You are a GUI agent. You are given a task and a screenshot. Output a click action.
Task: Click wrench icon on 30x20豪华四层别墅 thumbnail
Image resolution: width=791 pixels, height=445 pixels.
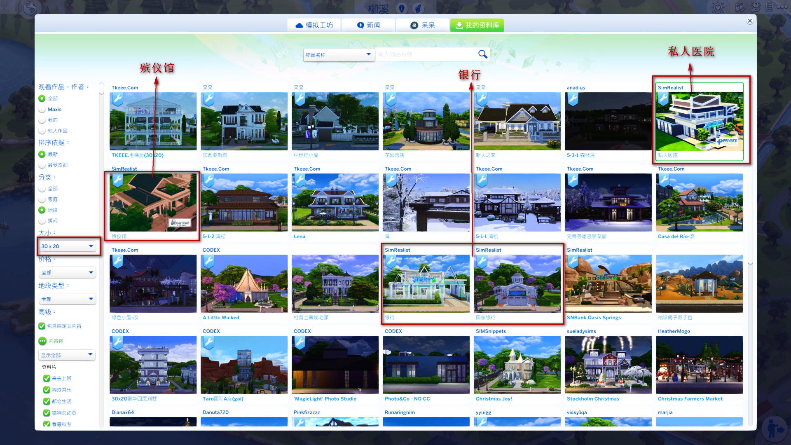(x=117, y=343)
